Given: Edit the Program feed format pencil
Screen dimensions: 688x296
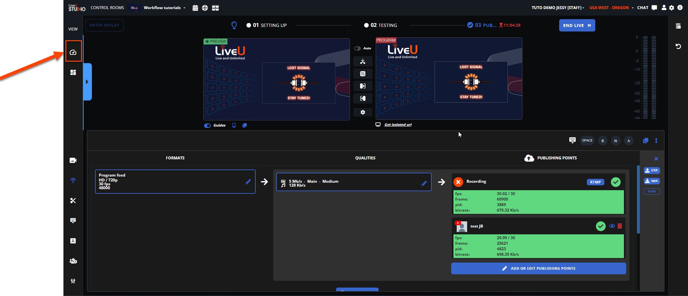Looking at the screenshot, I should click(x=248, y=182).
